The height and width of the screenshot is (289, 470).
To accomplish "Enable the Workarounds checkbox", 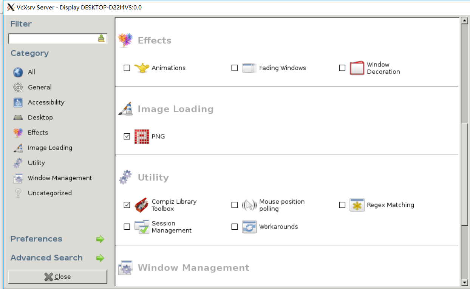I will click(x=235, y=227).
